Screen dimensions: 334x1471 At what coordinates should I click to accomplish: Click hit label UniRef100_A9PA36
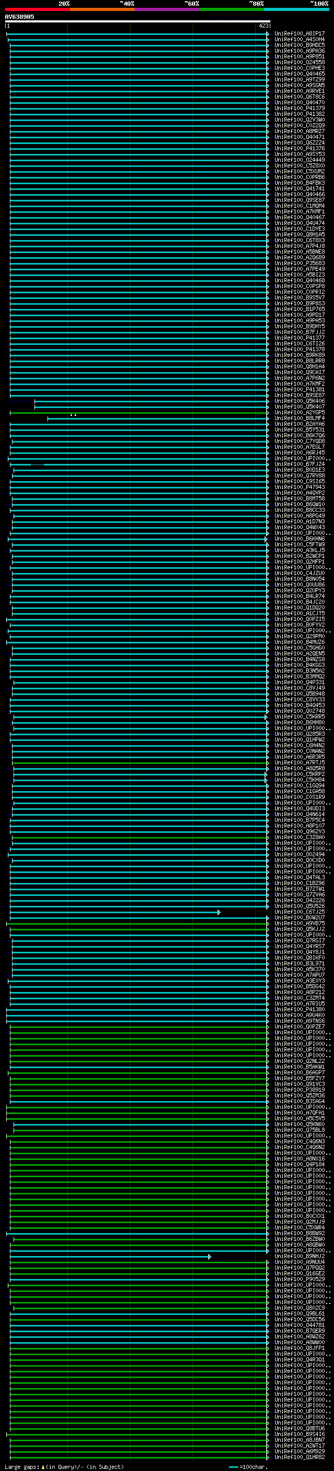[x=299, y=51]
